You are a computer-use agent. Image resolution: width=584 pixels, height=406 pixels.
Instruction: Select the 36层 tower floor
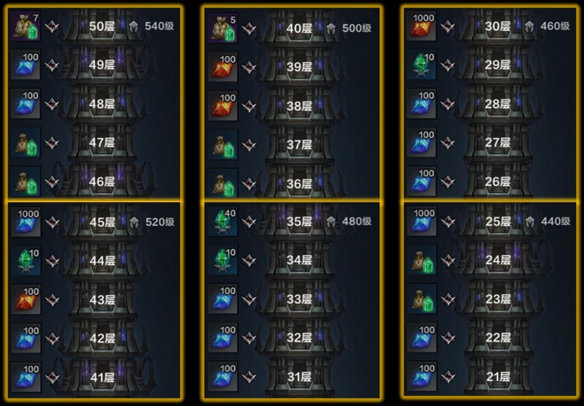click(x=299, y=184)
